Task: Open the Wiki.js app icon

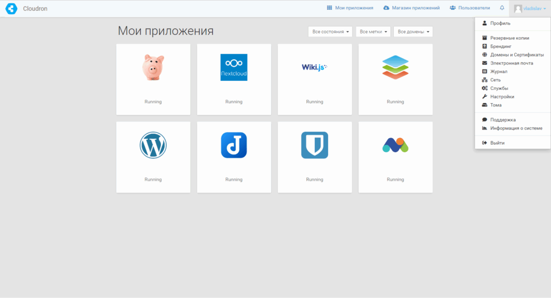Action: click(x=314, y=67)
